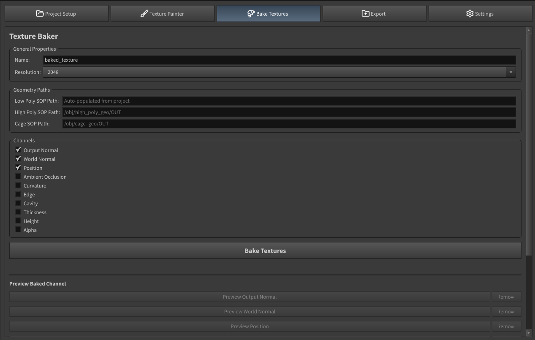
Task: Focus the High Poly SOP Path field
Action: (289, 112)
